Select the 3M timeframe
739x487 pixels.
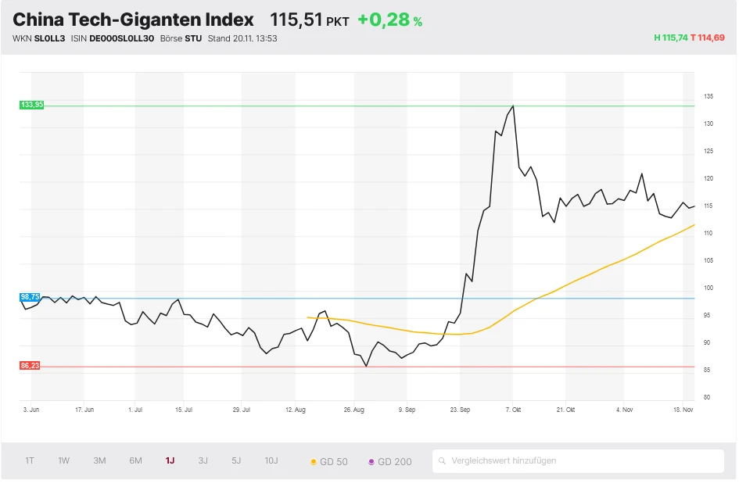click(x=99, y=461)
